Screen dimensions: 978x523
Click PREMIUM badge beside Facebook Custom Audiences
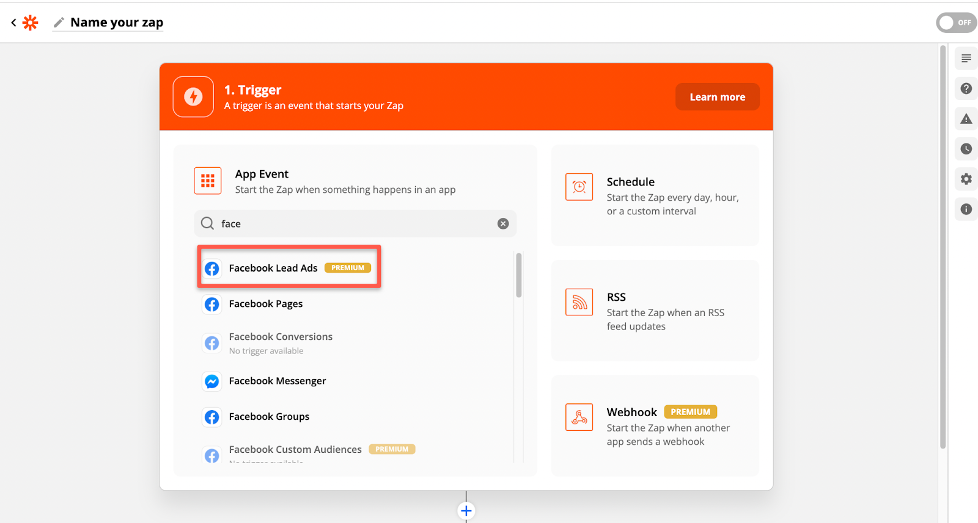pos(392,449)
